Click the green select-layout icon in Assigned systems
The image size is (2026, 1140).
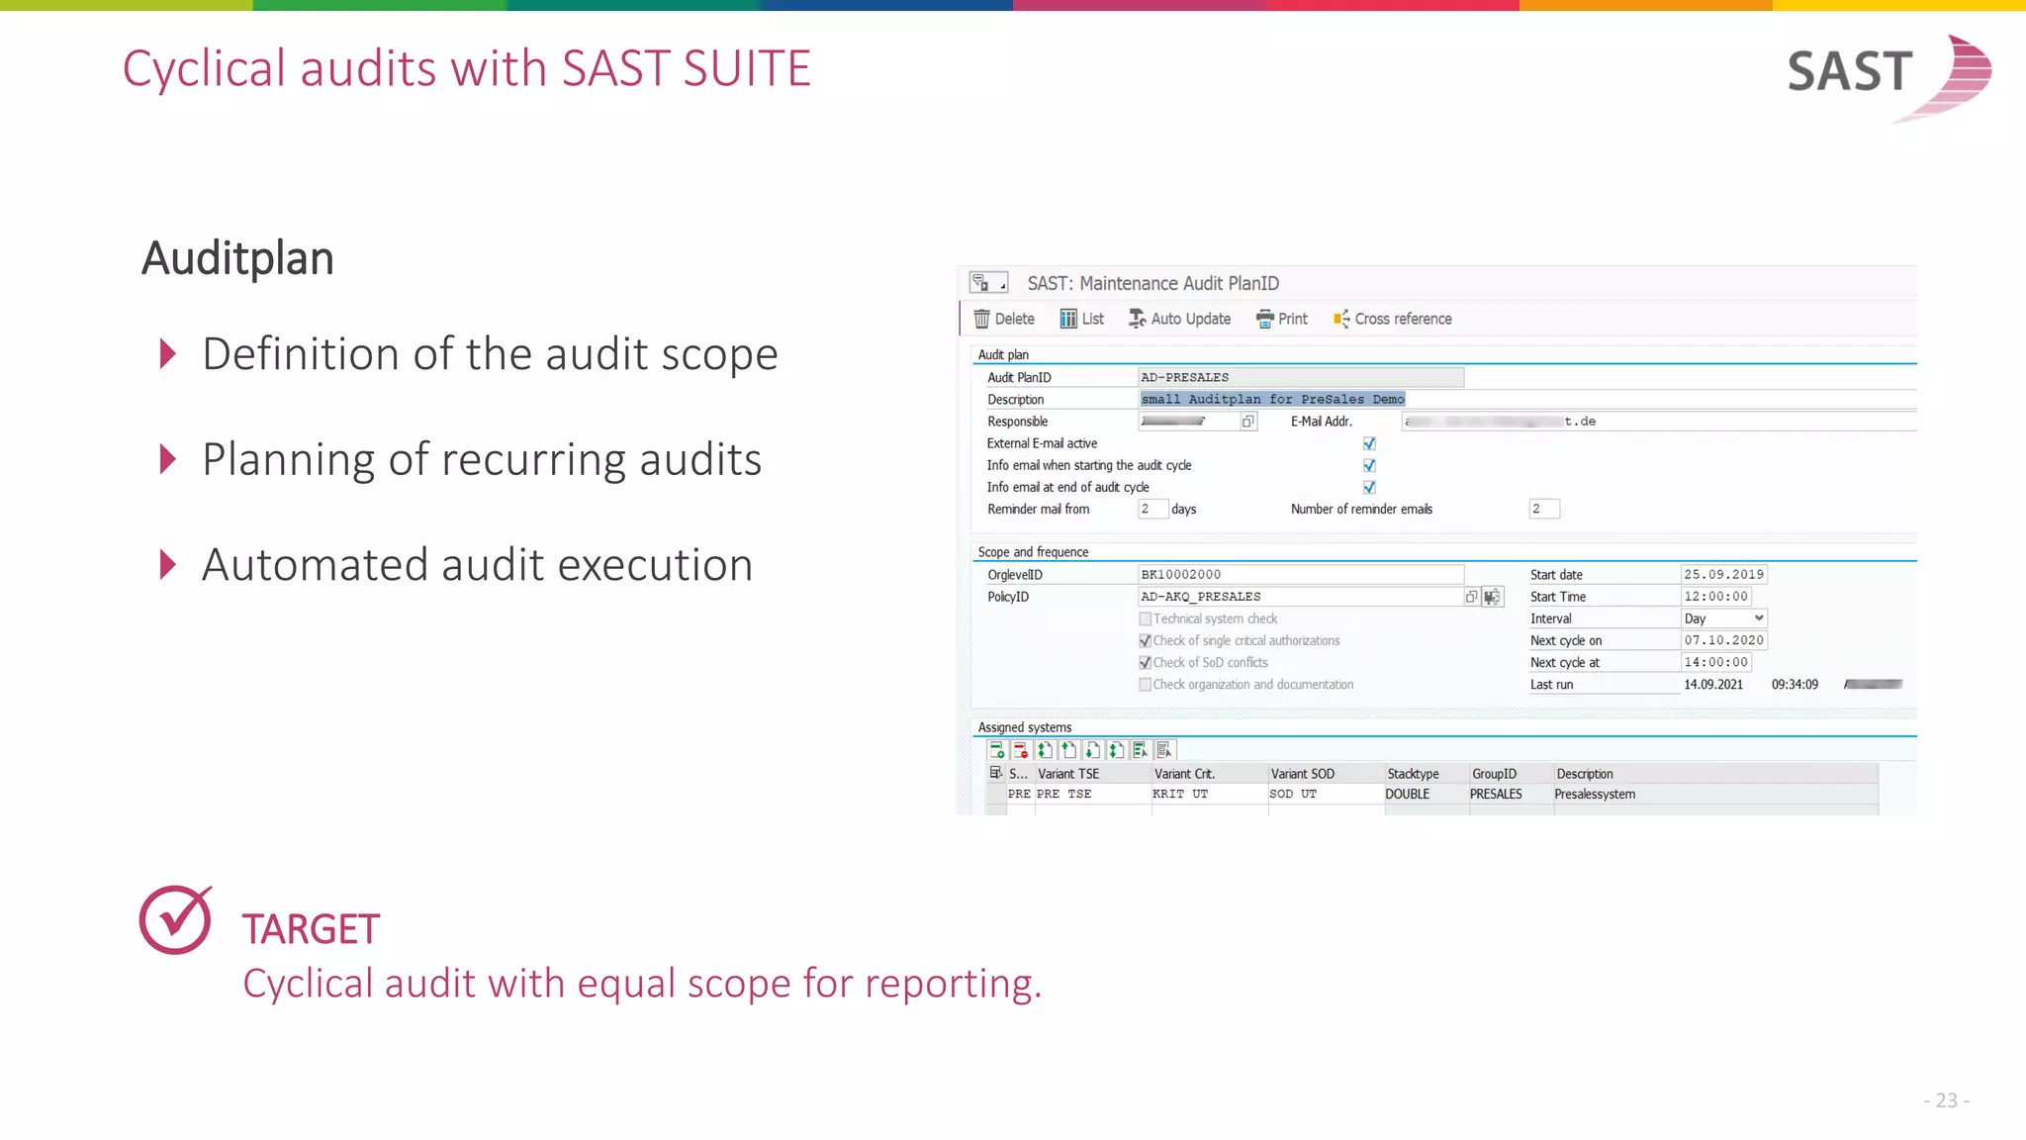pos(1140,750)
